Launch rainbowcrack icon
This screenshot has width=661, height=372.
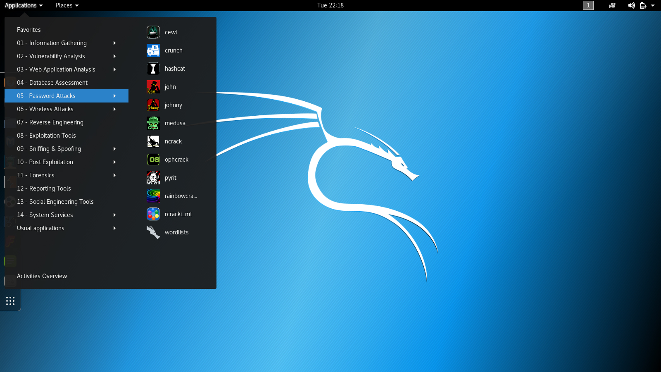(153, 196)
